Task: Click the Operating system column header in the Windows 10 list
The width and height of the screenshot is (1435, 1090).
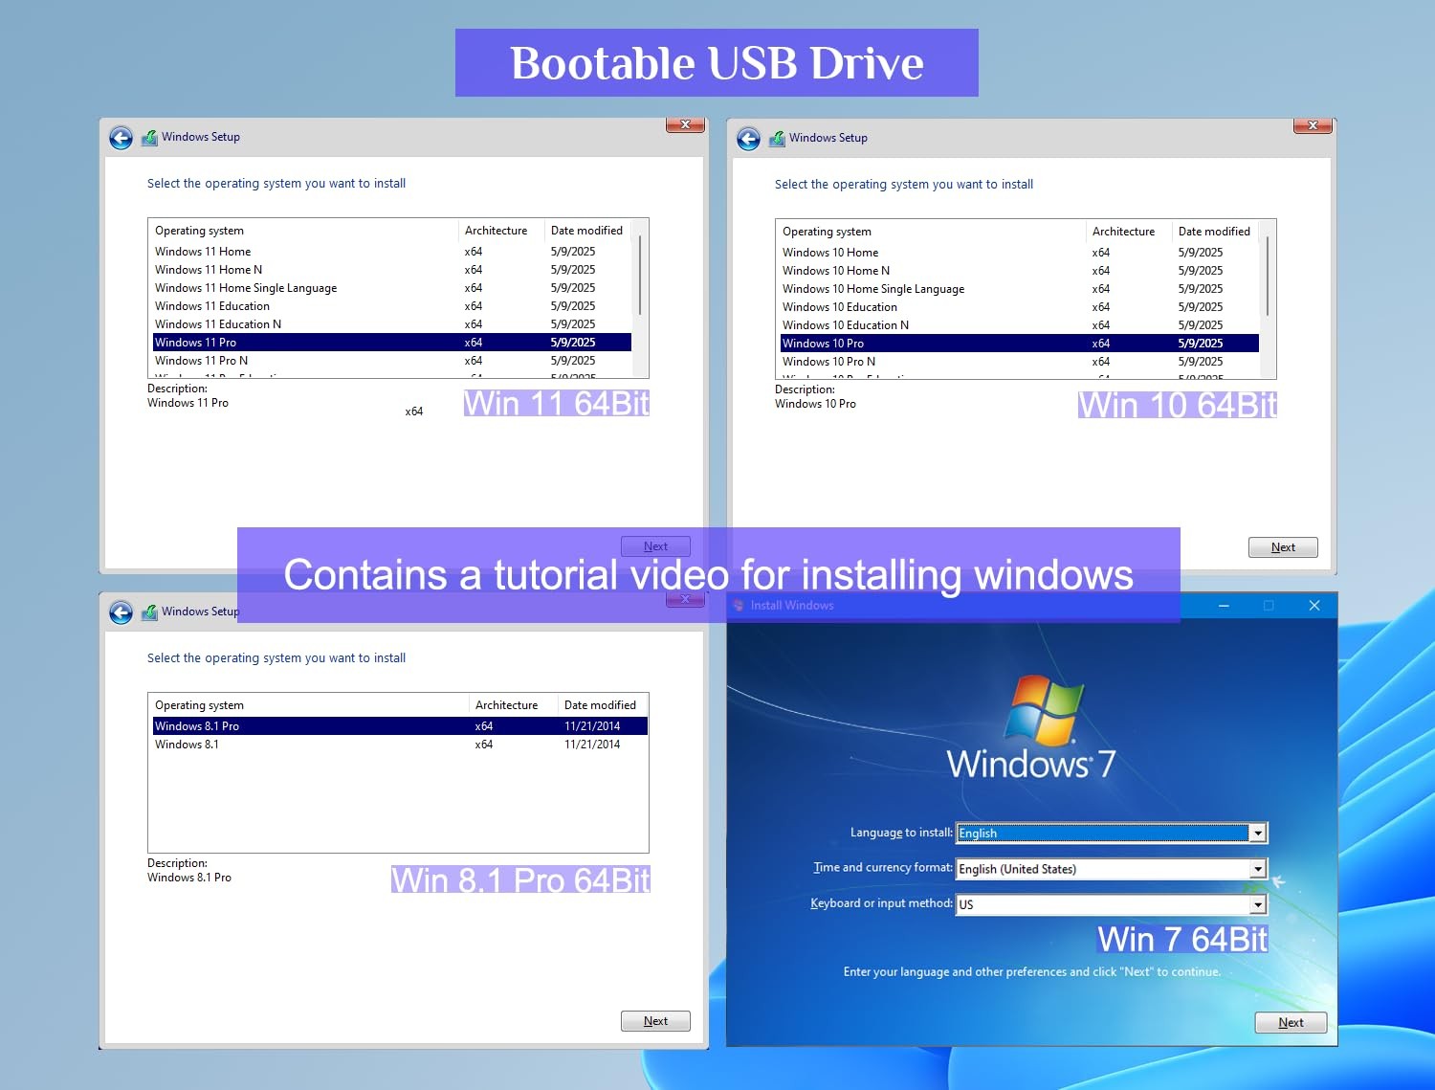Action: pyautogui.click(x=932, y=232)
